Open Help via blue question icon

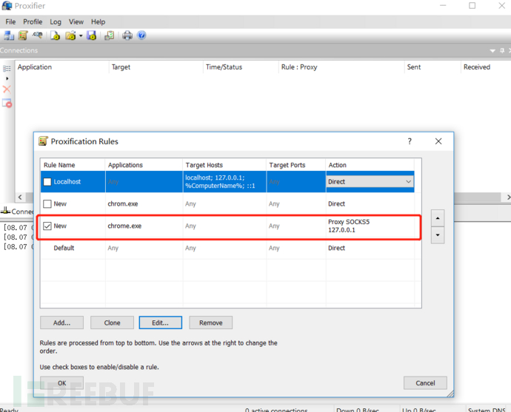(141, 36)
